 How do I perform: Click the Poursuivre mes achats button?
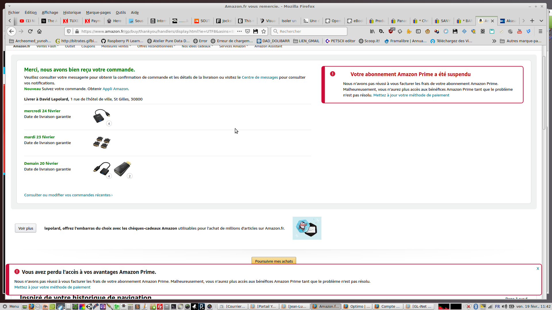274,261
